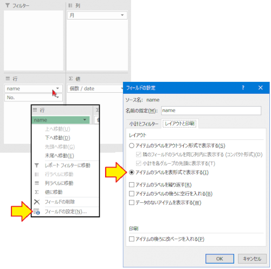Image resolution: width=271 pixels, height=269 pixels.
Task: Choose 下へ移動(D) from the context menu
Action: point(57,138)
